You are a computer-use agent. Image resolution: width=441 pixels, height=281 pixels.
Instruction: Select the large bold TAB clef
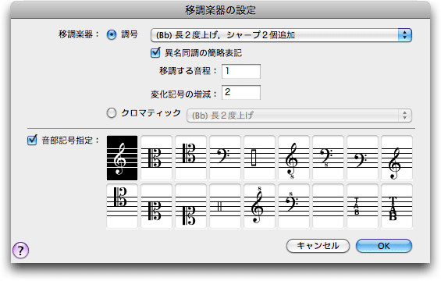click(397, 206)
